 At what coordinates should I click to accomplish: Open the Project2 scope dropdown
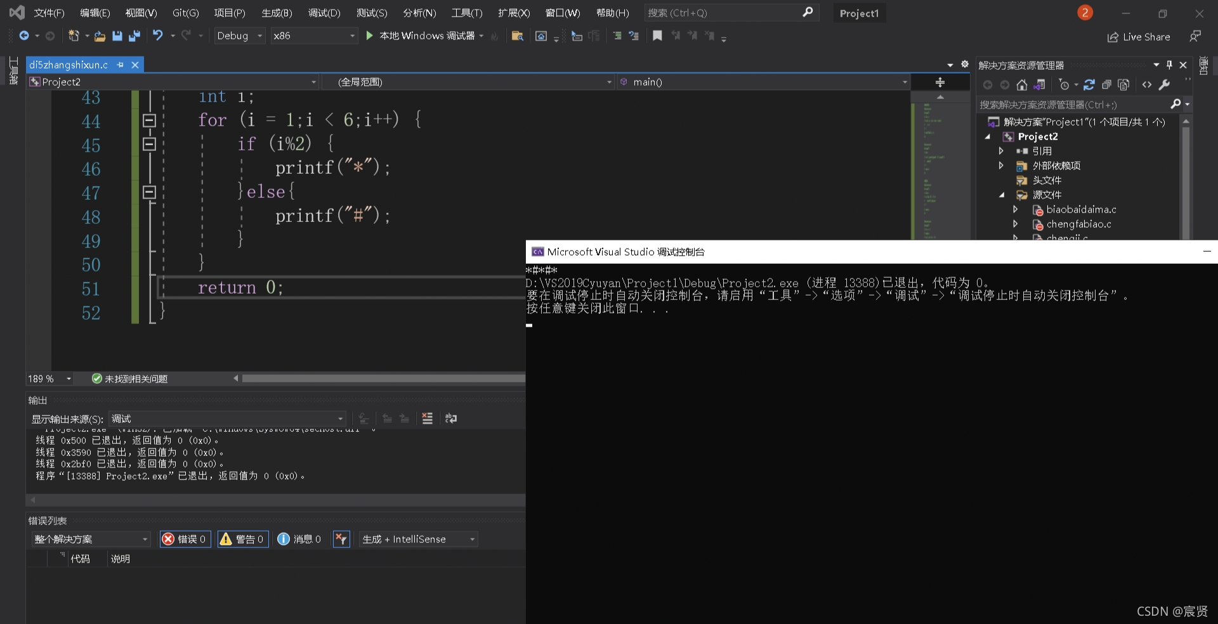(173, 82)
